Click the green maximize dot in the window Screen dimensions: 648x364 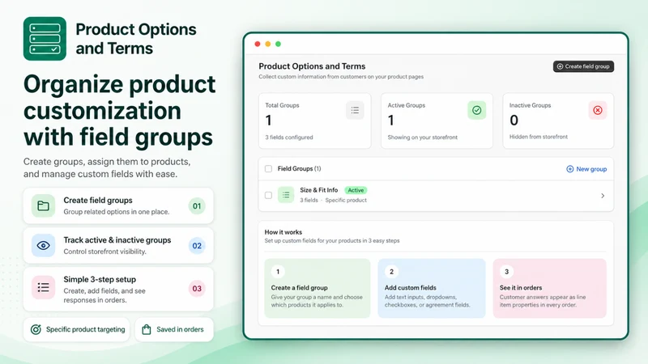click(278, 44)
